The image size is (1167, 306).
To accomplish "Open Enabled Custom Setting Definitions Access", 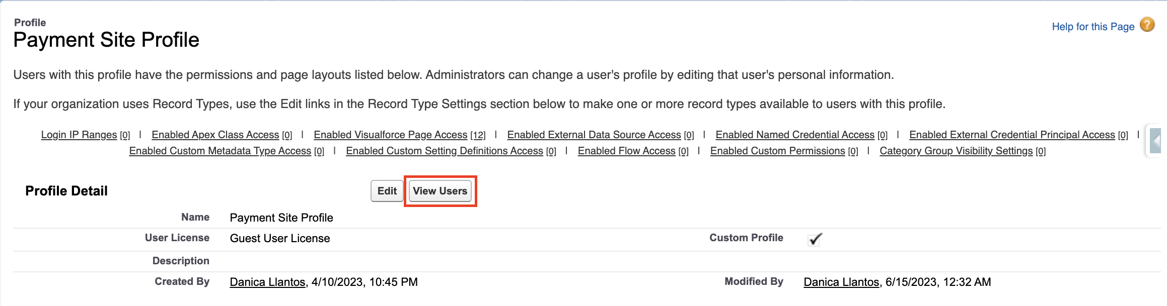I will pyautogui.click(x=445, y=151).
